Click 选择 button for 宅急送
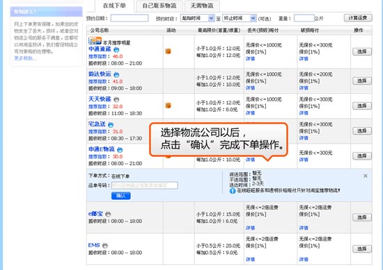Screen dimensions: 383x270 coord(361,131)
